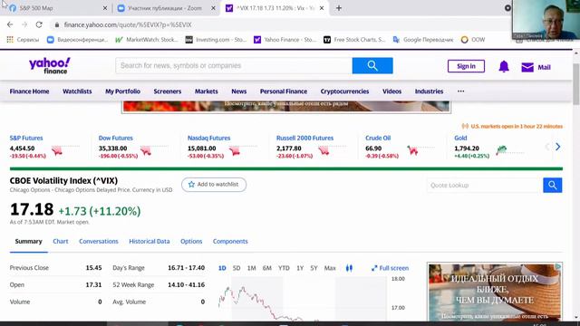Image resolution: width=580 pixels, height=326 pixels.
Task: Open S&P Futures quote link
Action: tap(26, 138)
